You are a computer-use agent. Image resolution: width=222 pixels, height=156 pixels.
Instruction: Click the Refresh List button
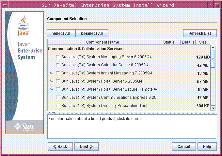(200, 33)
